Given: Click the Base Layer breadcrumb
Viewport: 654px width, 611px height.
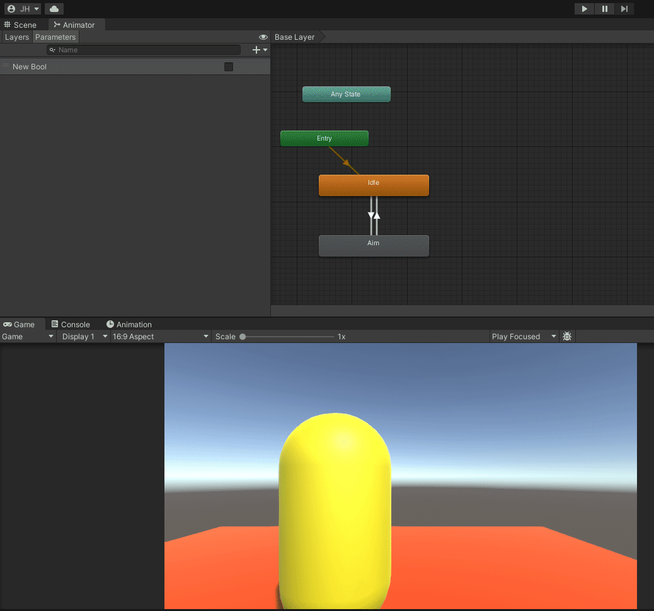Looking at the screenshot, I should (x=294, y=37).
